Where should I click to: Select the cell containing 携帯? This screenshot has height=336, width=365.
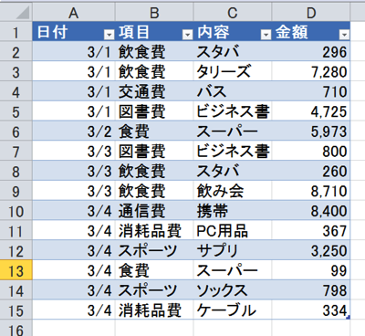coord(233,211)
